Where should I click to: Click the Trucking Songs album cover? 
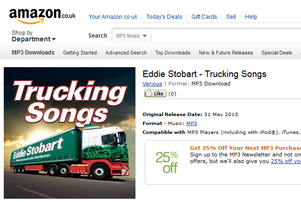70,133
